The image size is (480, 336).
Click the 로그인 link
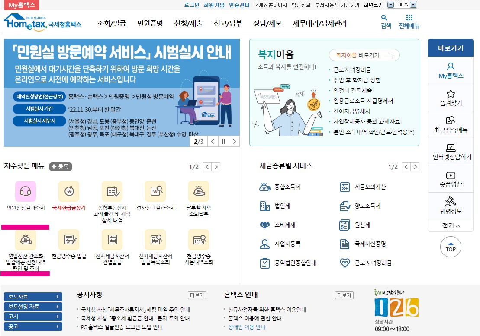tap(191, 5)
